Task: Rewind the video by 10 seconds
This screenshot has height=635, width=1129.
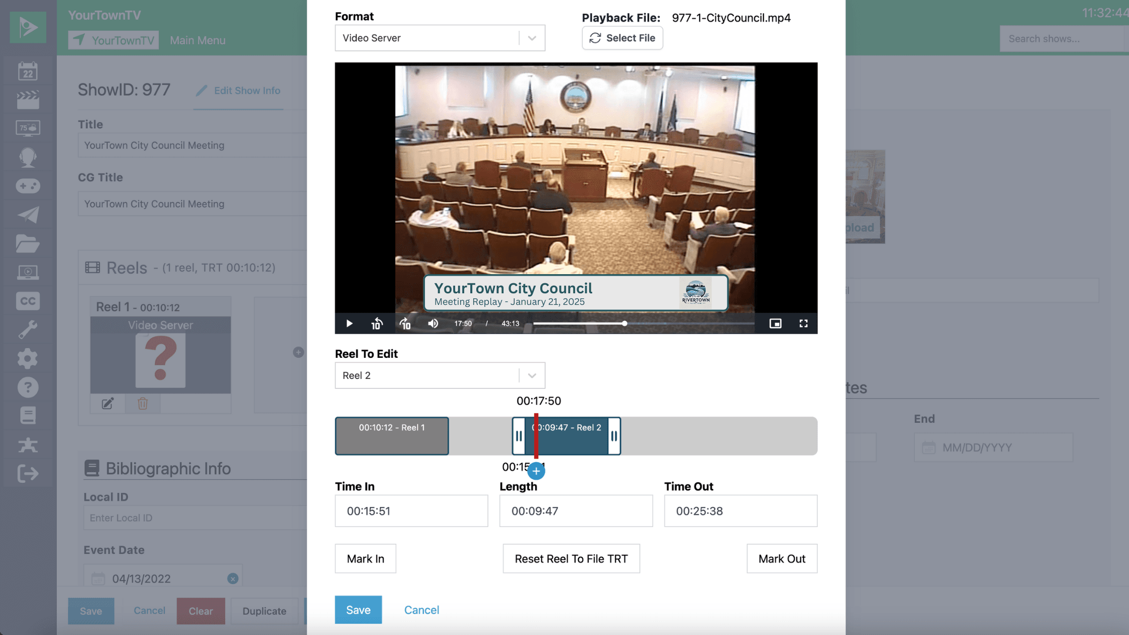Action: click(x=377, y=324)
